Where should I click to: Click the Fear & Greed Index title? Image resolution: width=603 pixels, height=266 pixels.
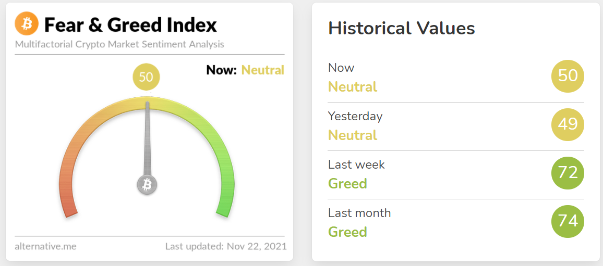click(x=131, y=25)
